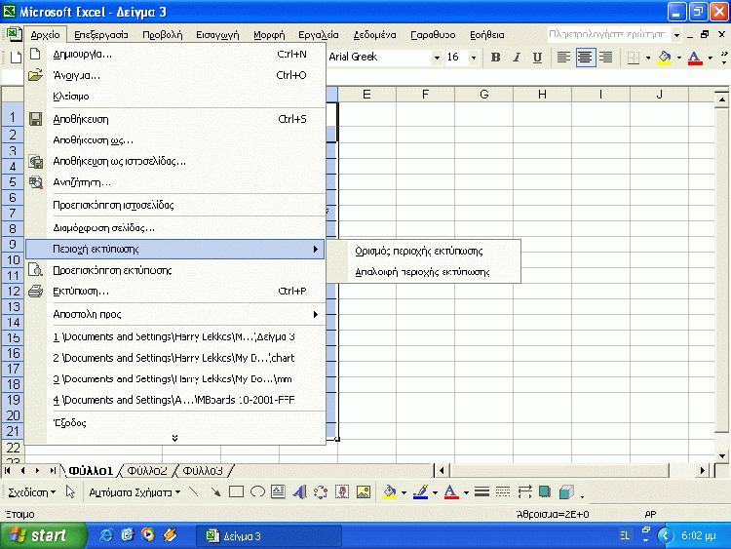Choose Άνοιγμα from the file menu

175,75
